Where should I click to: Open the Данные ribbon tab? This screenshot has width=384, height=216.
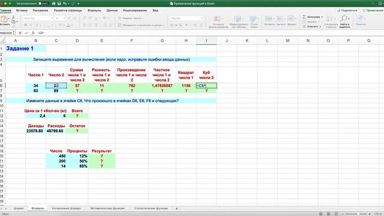(x=112, y=10)
